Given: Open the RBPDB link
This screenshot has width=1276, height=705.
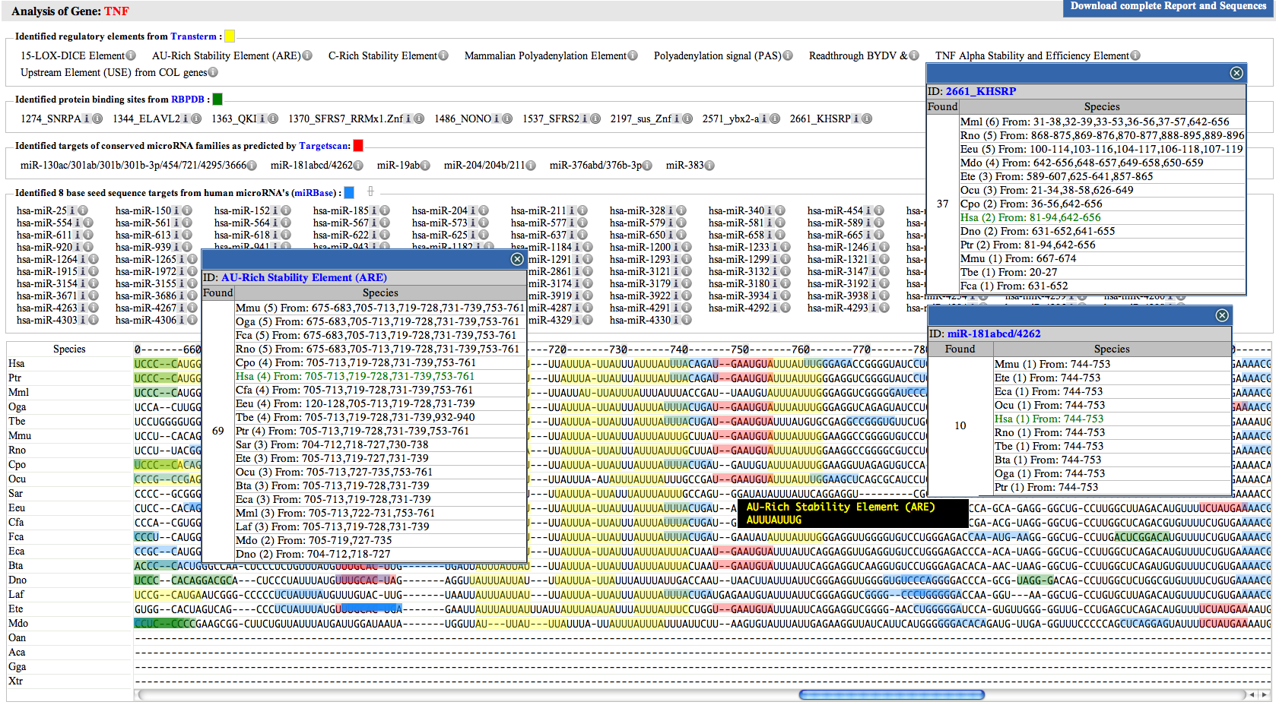Looking at the screenshot, I should tap(188, 99).
